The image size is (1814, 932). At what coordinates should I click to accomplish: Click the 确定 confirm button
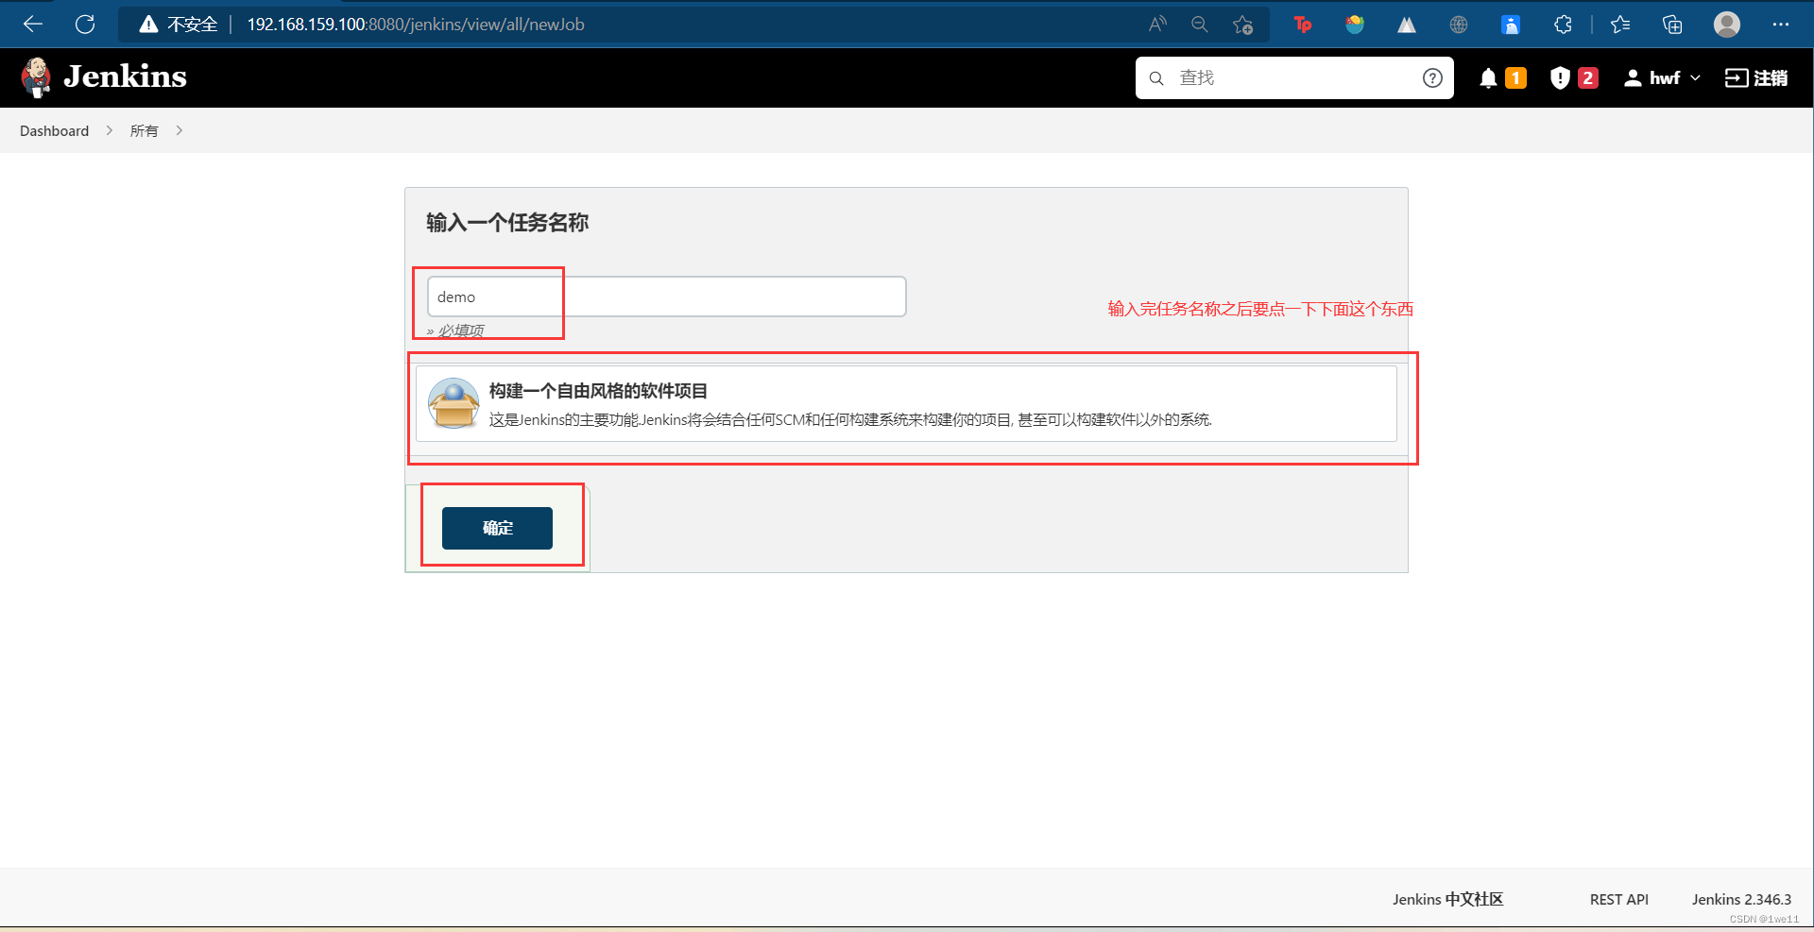pos(497,528)
